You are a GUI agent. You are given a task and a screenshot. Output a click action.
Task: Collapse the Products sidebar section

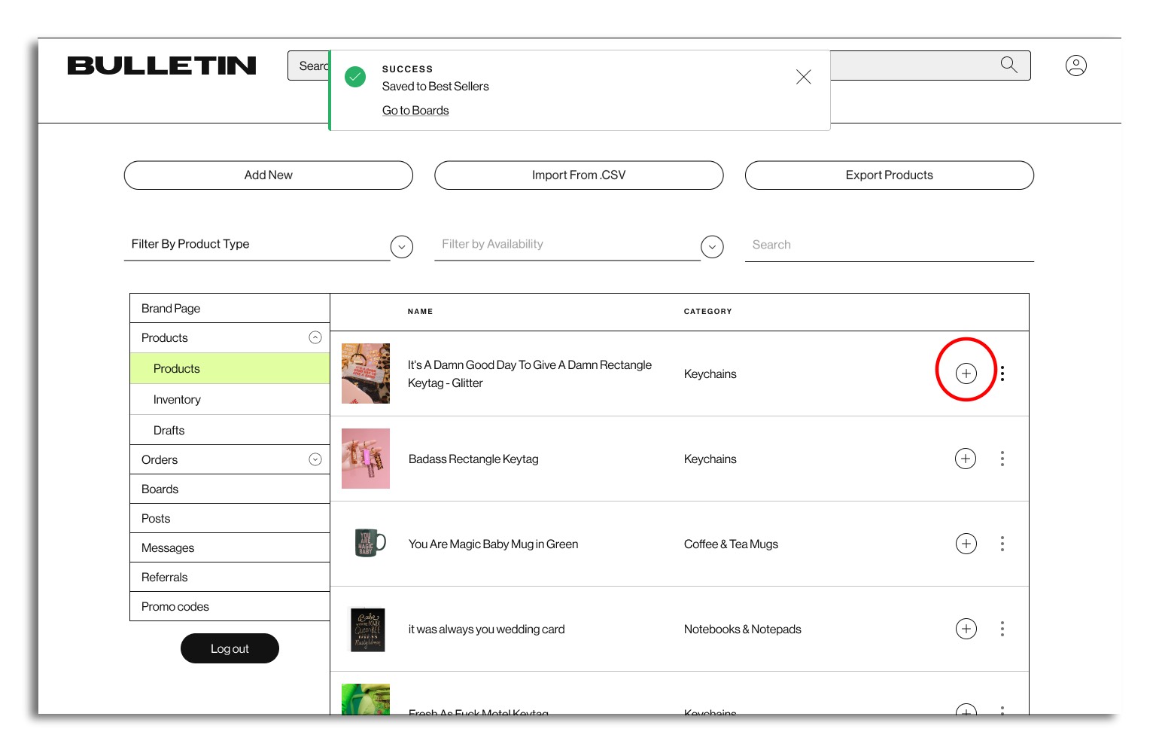(x=315, y=337)
